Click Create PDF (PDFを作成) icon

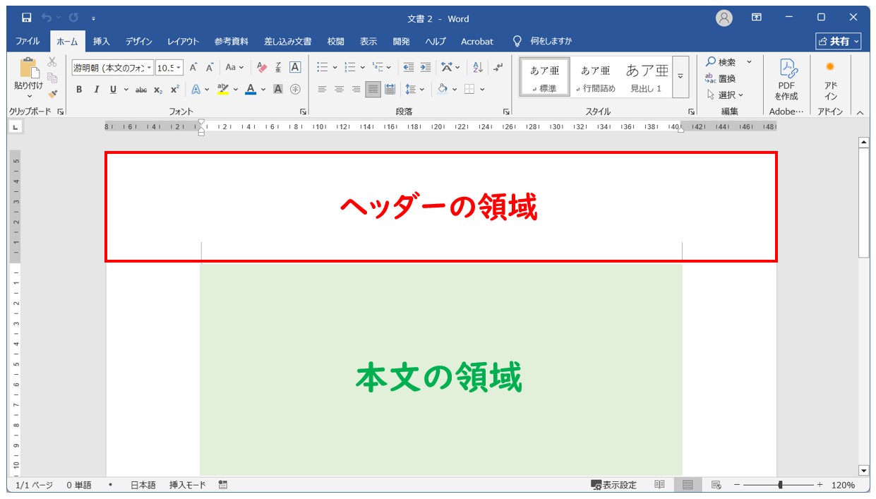click(786, 79)
